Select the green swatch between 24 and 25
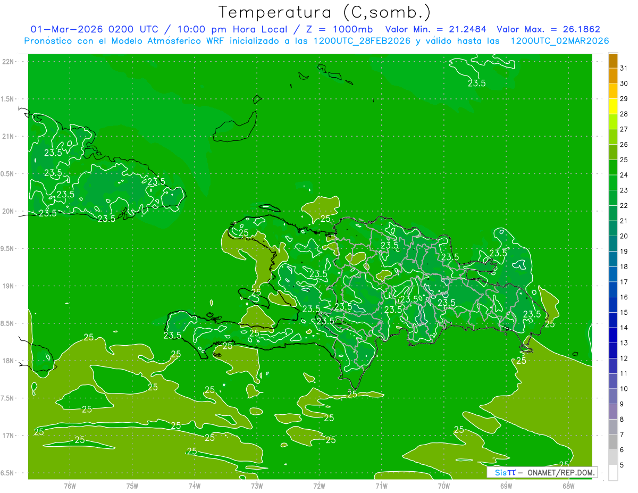 tap(613, 167)
